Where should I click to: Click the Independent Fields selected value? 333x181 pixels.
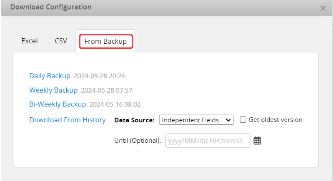(190, 120)
